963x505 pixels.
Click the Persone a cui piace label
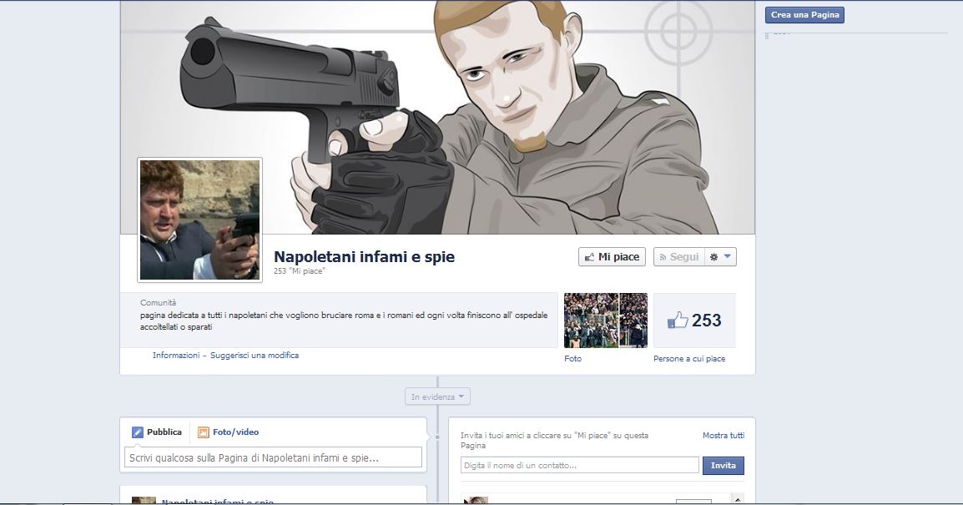[689, 359]
